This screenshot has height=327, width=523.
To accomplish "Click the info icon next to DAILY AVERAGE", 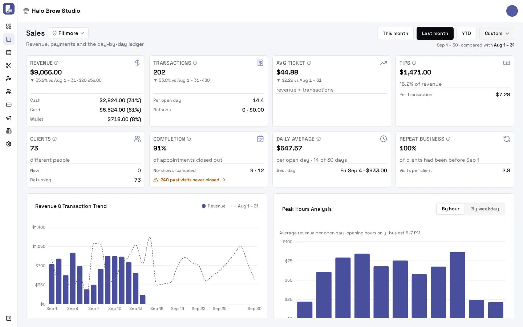I will [x=319, y=139].
